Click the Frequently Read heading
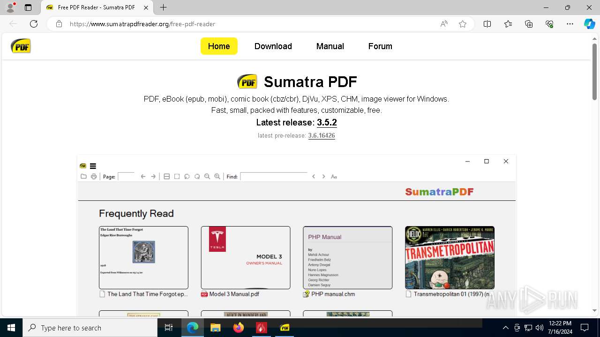The height and width of the screenshot is (337, 600). click(x=136, y=213)
